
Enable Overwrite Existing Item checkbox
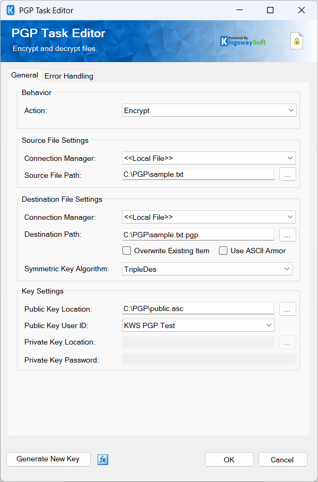(x=127, y=251)
